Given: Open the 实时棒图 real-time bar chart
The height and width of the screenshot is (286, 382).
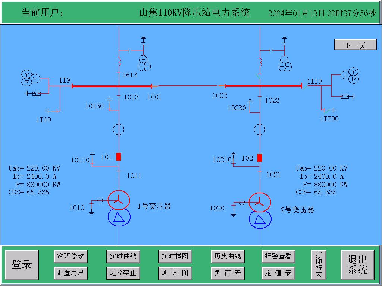Looking at the screenshot, I should click(x=175, y=256).
